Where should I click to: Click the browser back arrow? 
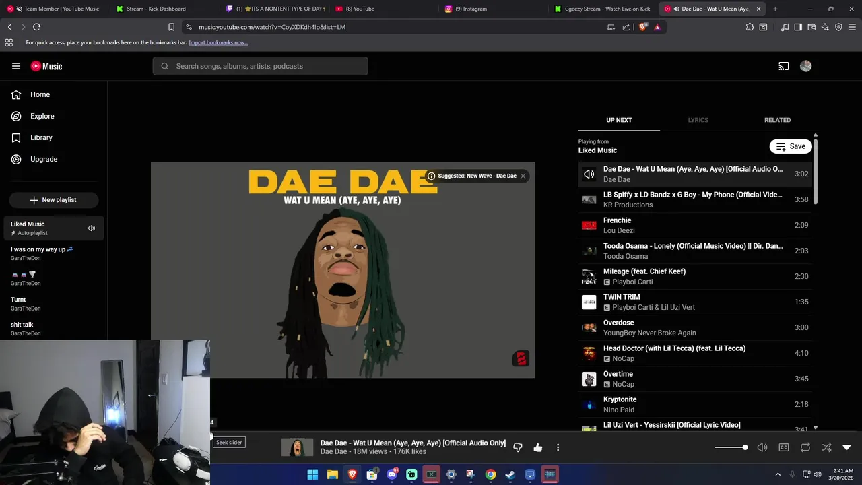9,27
